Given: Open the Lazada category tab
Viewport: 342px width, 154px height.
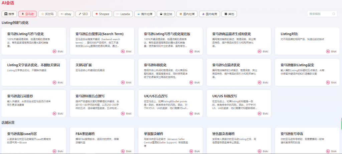Looking at the screenshot, I should (x=123, y=14).
